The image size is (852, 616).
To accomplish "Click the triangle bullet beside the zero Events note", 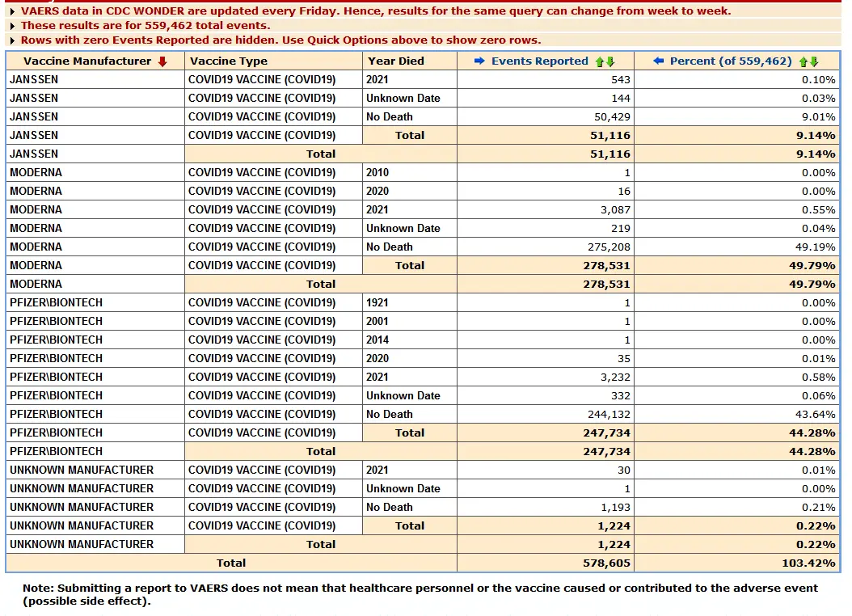I will 13,40.
